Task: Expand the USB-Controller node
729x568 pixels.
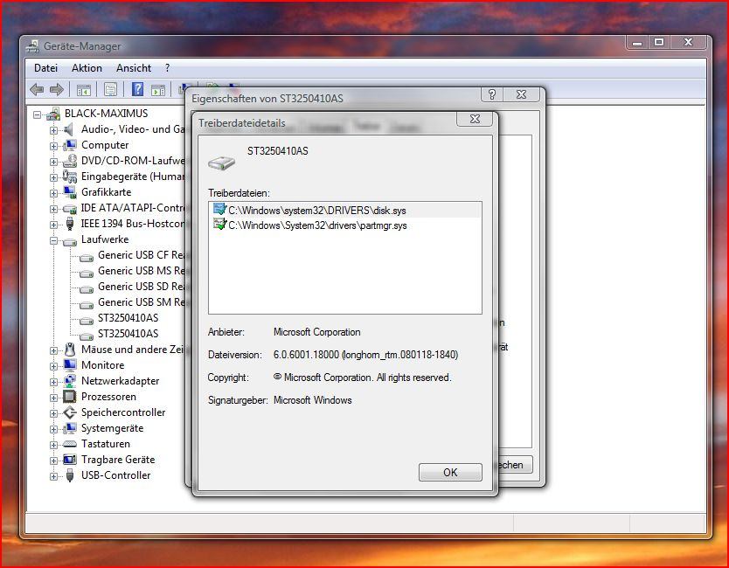Action: [x=54, y=476]
